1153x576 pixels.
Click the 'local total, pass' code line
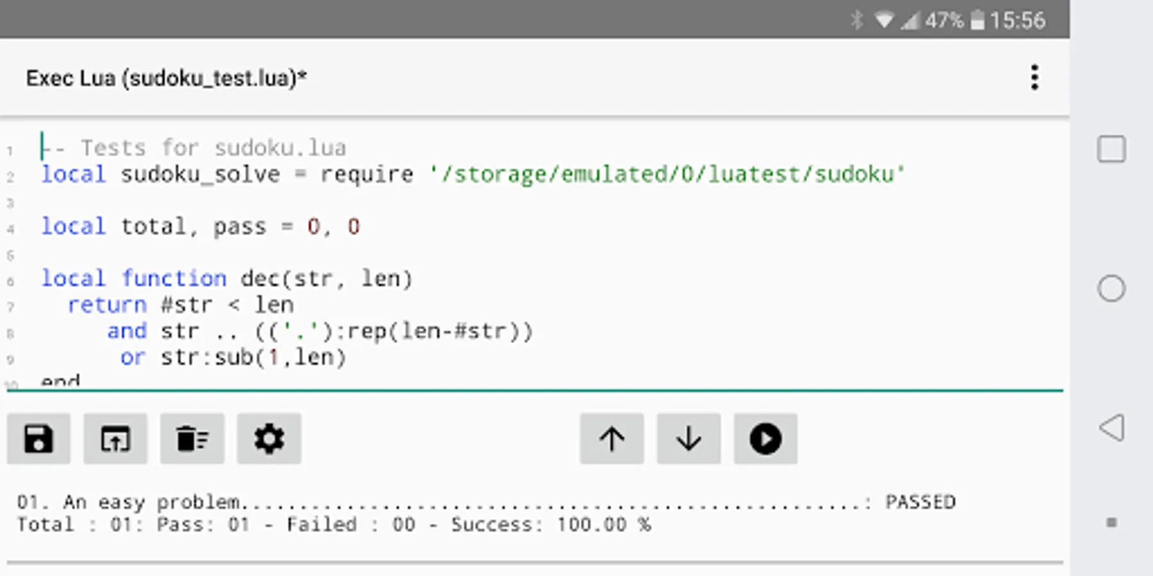[200, 227]
